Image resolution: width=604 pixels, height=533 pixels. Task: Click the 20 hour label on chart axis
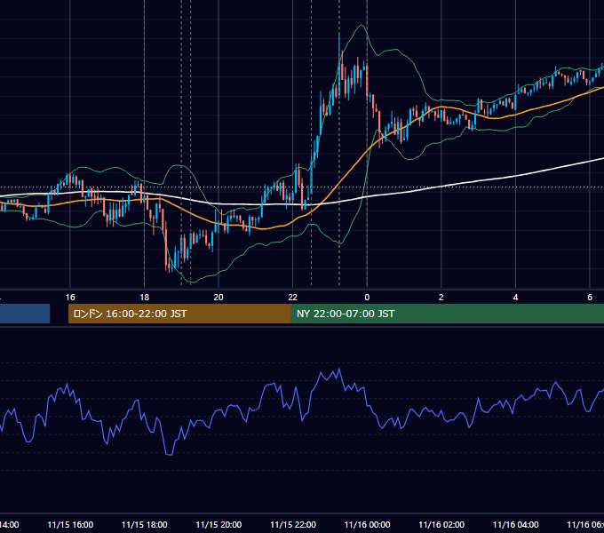[219, 298]
